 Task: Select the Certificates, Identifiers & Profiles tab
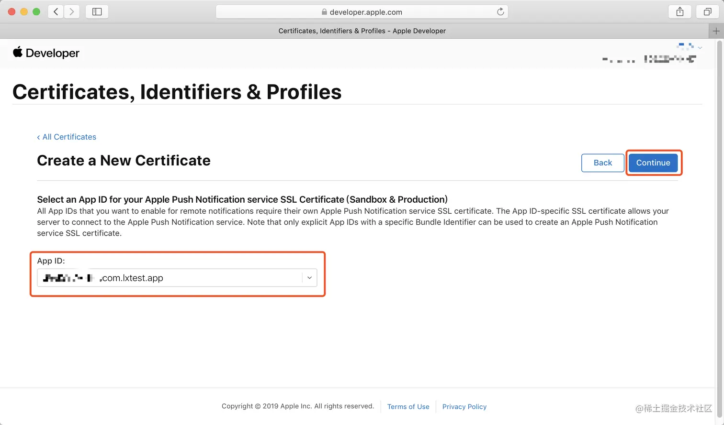362,31
